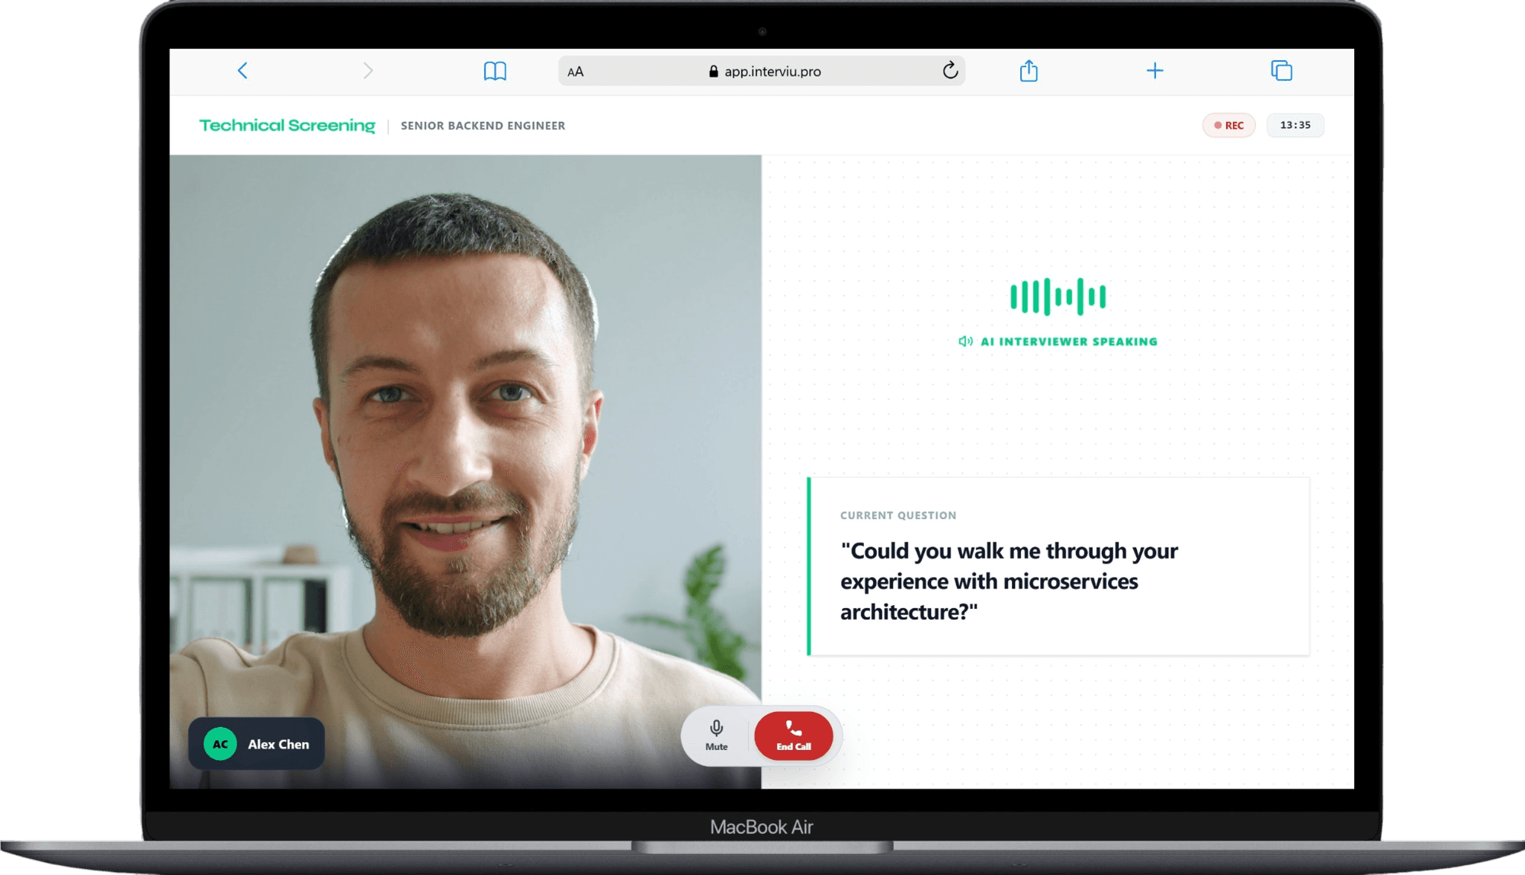The image size is (1525, 875).
Task: Click the app.interviu.pro address bar
Action: (x=762, y=71)
